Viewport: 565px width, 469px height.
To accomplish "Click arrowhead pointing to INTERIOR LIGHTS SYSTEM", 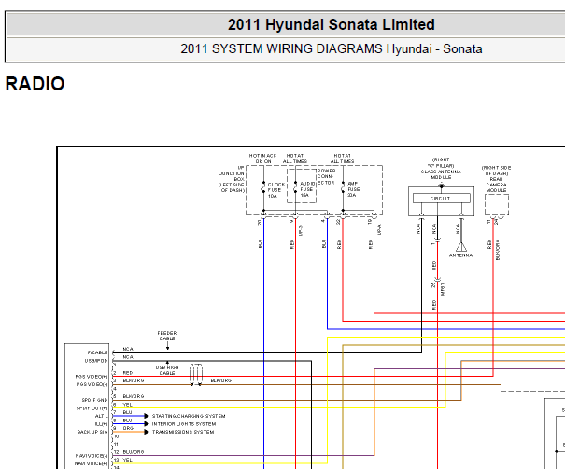I will pos(147,424).
